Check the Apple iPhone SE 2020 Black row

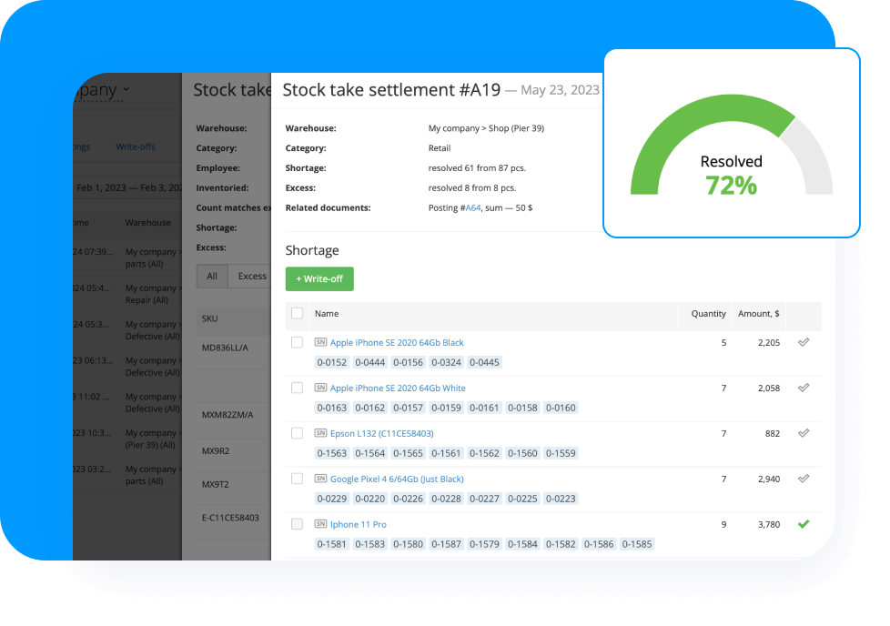(x=297, y=343)
